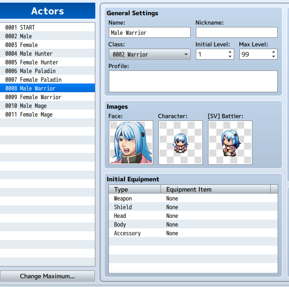Decrease the Max Level value
The width and height of the screenshot is (289, 287).
tap(273, 57)
